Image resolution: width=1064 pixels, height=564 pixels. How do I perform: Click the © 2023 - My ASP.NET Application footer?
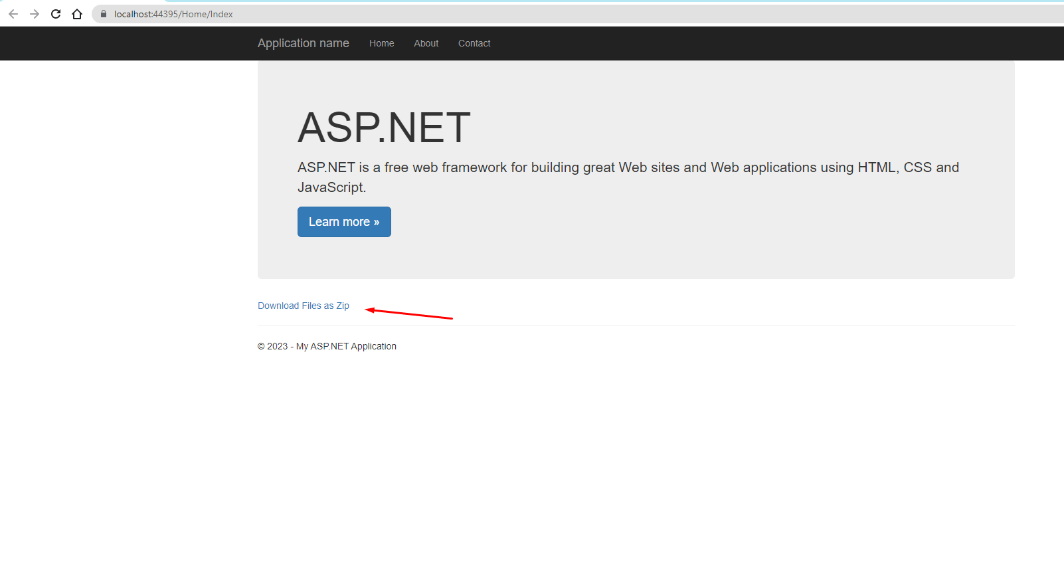click(x=327, y=346)
